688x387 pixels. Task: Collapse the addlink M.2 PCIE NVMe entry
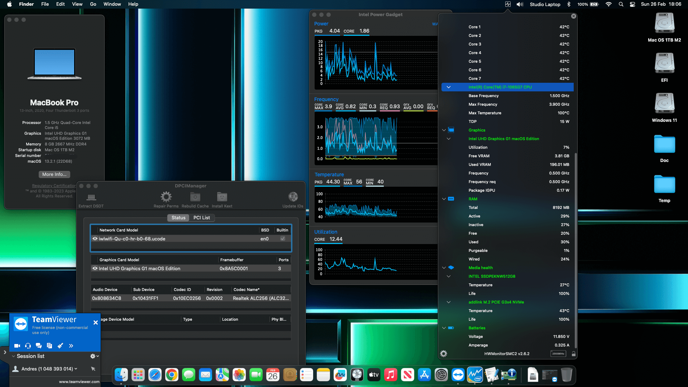click(x=449, y=302)
